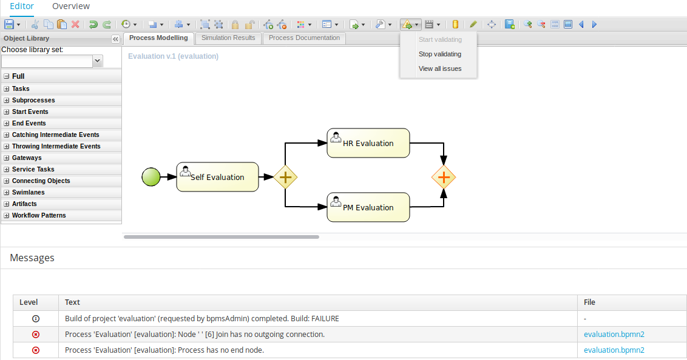Click the alignment icon
687x360 pixels.
pyautogui.click(x=179, y=24)
